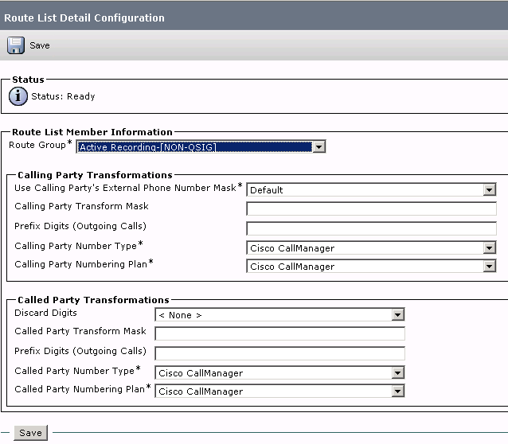Click the Route List Detail Configuration title

click(84, 18)
